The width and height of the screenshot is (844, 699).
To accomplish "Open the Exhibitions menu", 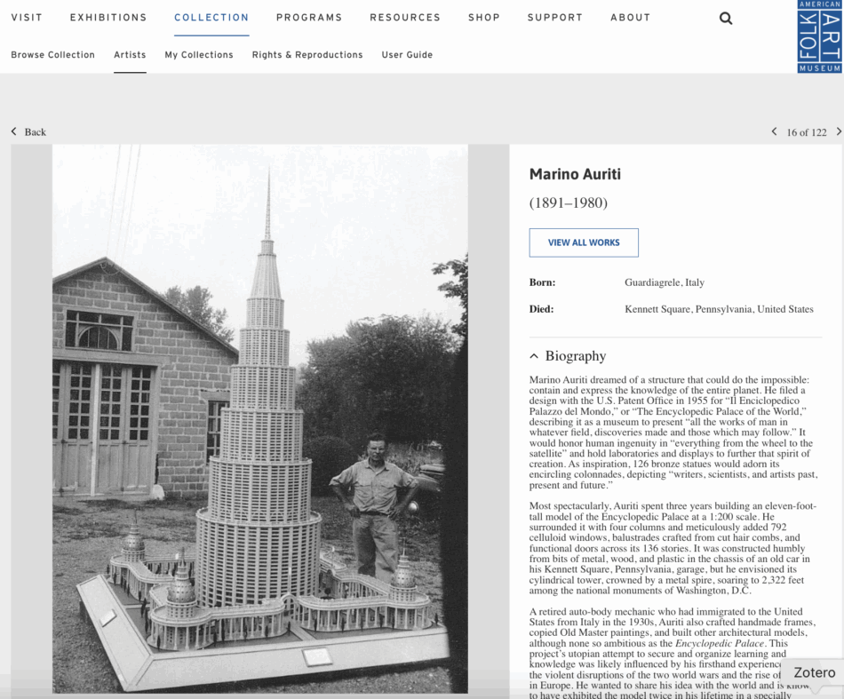I will click(108, 18).
